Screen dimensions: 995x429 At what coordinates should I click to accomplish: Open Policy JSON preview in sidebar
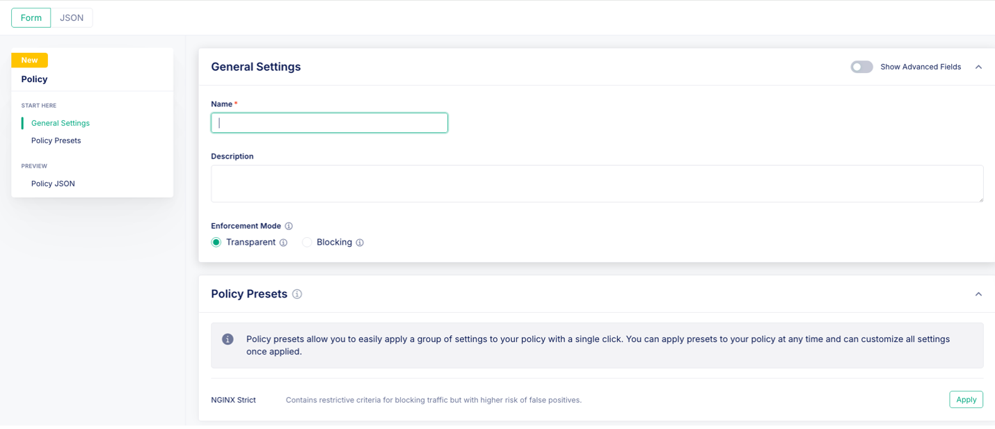[53, 184]
